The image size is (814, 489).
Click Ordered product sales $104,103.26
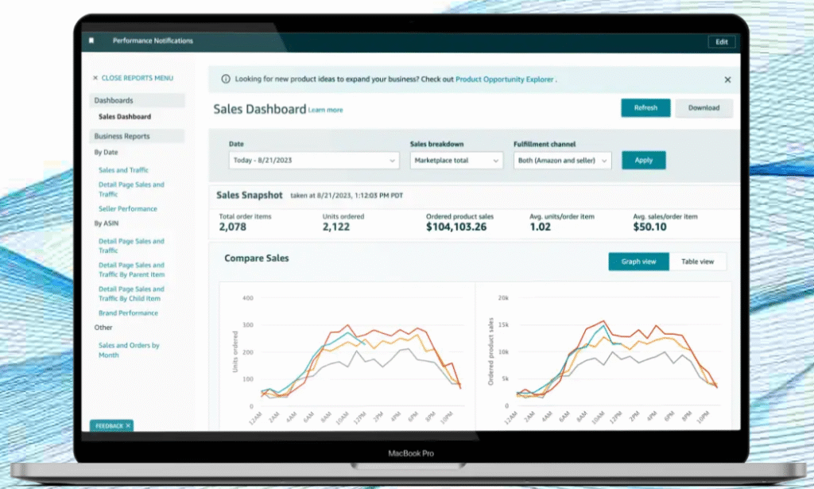point(456,227)
